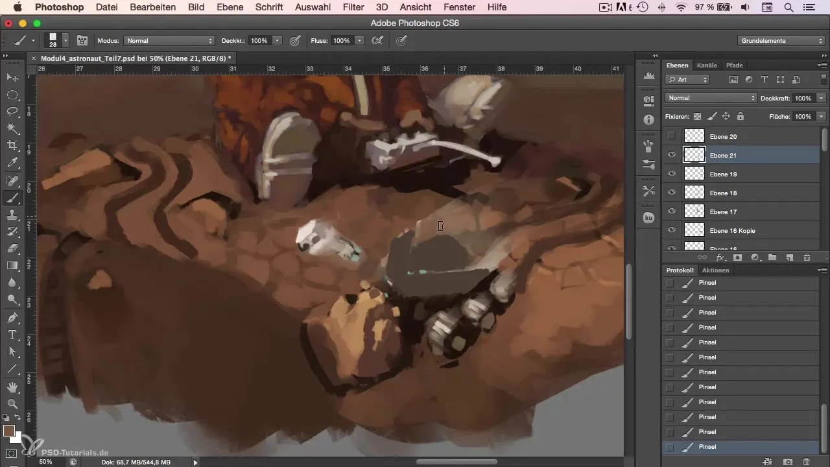830x467 pixels.
Task: Select the Crop tool
Action: pyautogui.click(x=12, y=145)
